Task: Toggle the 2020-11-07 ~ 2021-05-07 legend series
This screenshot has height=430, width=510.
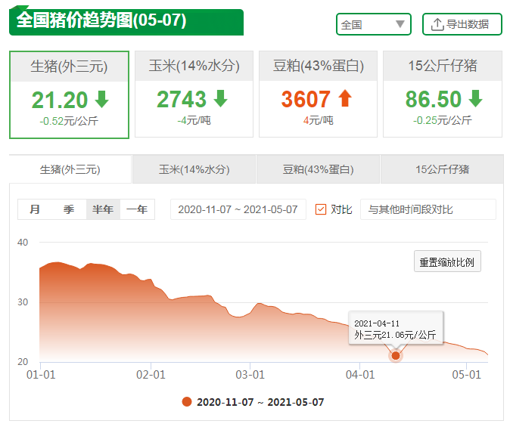Action: [x=253, y=402]
